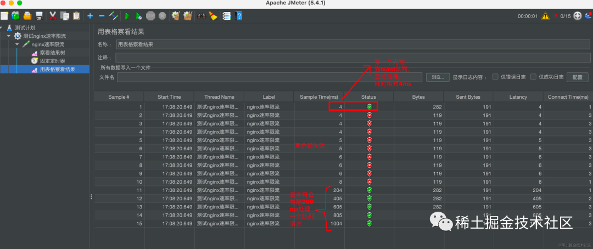Image resolution: width=593 pixels, height=249 pixels.
Task: Click the Clear gear-and-broom icon
Action: tap(176, 16)
